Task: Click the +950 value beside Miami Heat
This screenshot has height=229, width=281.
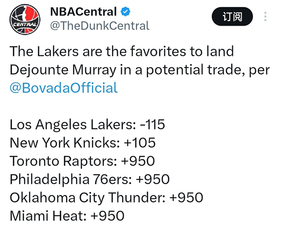Action: click(108, 216)
